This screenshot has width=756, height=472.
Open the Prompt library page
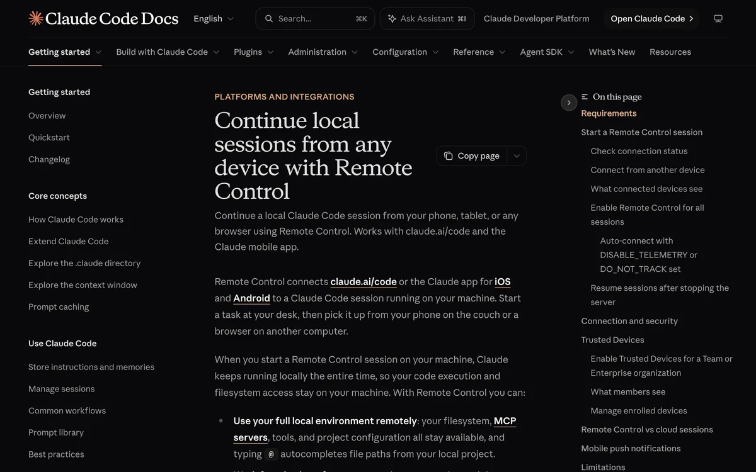(x=56, y=433)
